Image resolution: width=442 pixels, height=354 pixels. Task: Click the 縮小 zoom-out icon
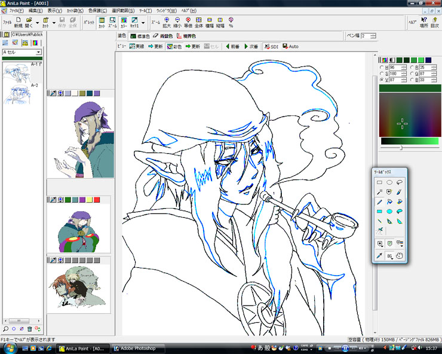[x=177, y=22]
